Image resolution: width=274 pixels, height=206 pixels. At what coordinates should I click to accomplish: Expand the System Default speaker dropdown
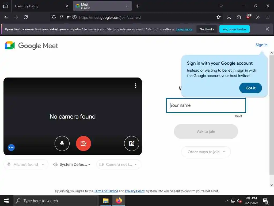pos(72,164)
